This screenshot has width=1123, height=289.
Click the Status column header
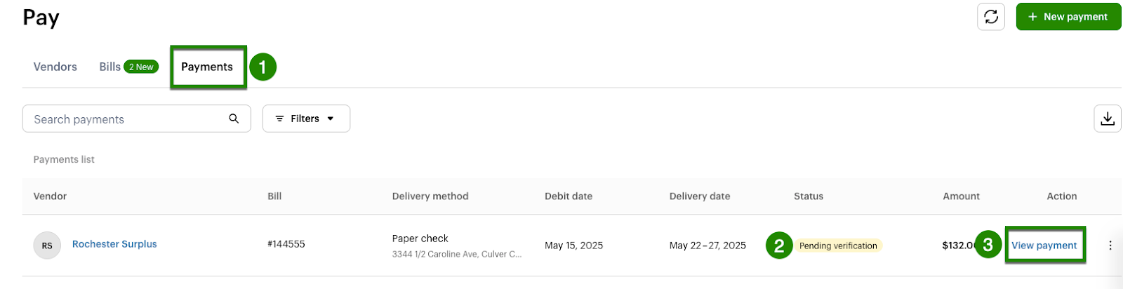tap(809, 196)
